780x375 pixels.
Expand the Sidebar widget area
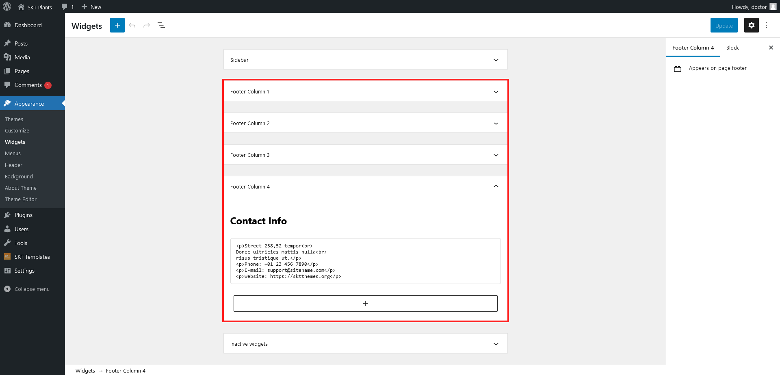tap(365, 60)
